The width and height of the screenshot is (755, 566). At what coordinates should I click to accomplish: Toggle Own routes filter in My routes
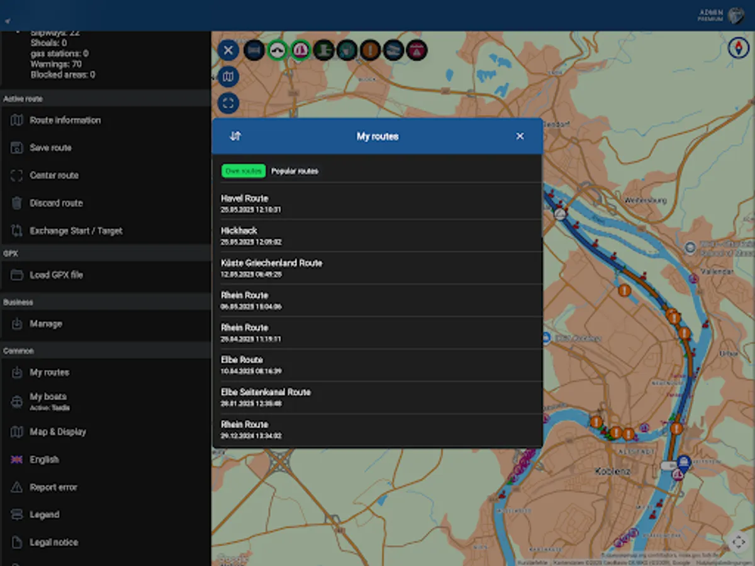(x=243, y=170)
